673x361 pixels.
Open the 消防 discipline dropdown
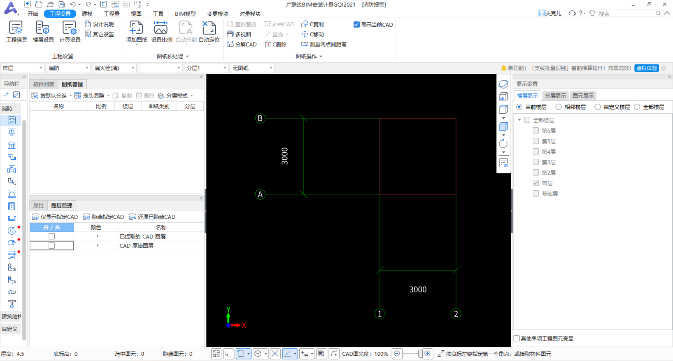(x=68, y=68)
